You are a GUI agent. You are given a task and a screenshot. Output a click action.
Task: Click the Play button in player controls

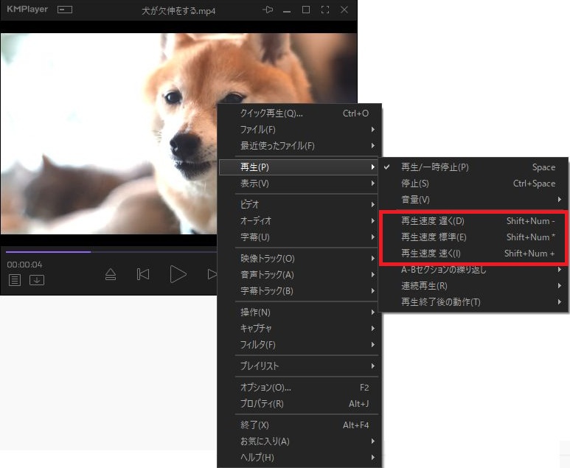(x=178, y=274)
